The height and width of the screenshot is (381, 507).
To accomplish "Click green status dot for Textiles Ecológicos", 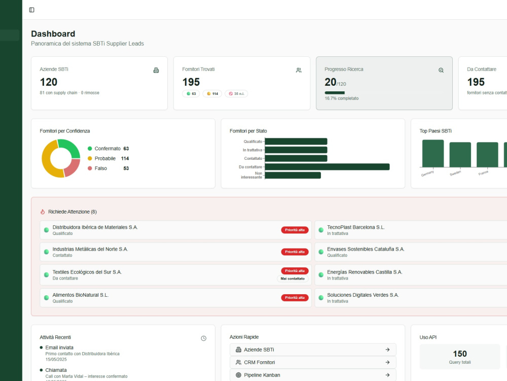I will point(47,274).
